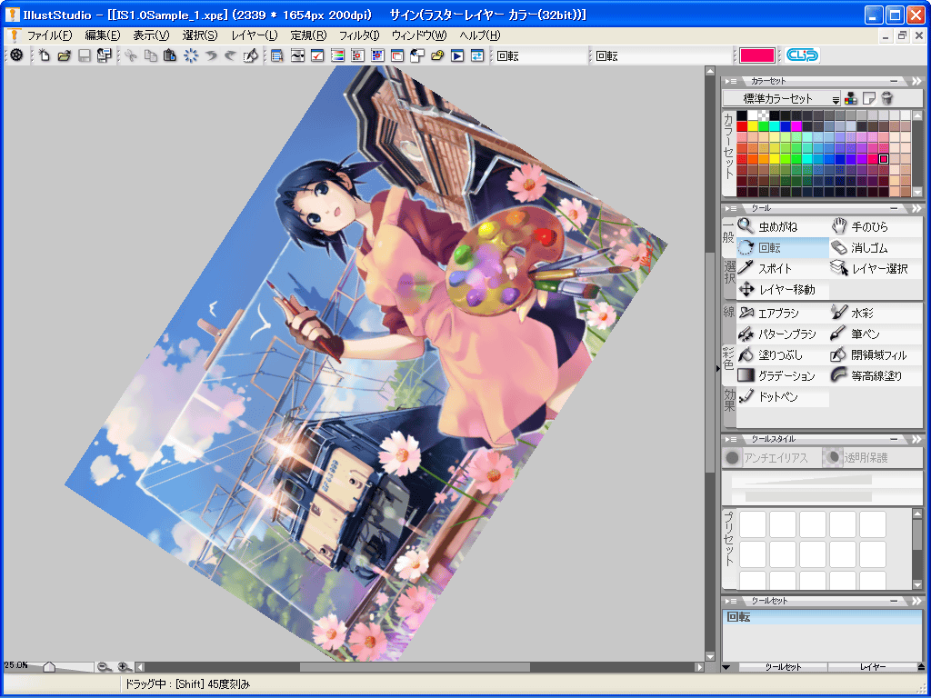Collapse the カラーセット panel with double chevron
The height and width of the screenshot is (698, 931).
pyautogui.click(x=916, y=81)
